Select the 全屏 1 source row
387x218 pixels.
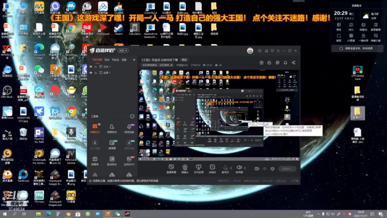113,73
